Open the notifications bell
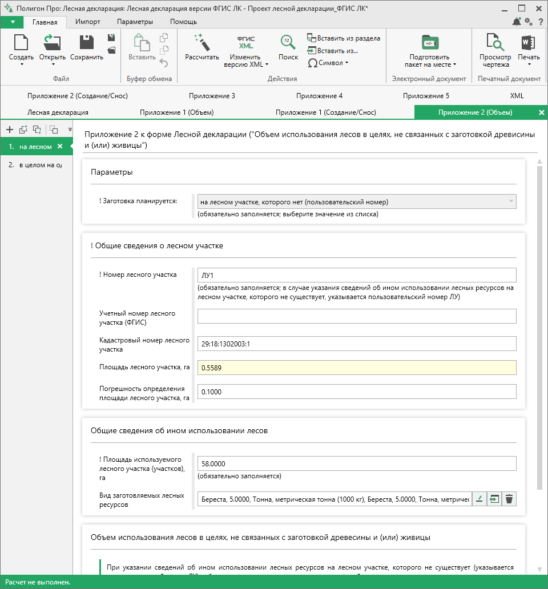The image size is (548, 589). (517, 22)
